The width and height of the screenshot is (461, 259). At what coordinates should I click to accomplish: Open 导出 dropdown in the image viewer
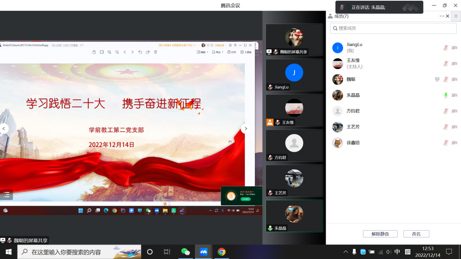pyautogui.click(x=218, y=52)
